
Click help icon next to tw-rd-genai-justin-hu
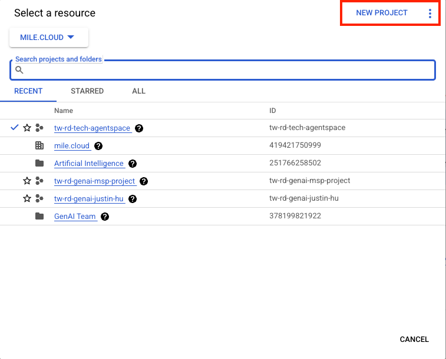[132, 199]
